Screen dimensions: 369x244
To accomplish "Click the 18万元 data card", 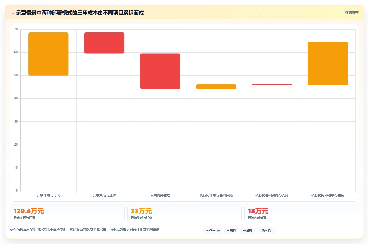I will pyautogui.click(x=302, y=214).
